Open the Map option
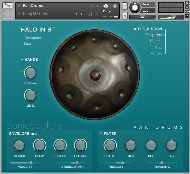 pos(27,43)
